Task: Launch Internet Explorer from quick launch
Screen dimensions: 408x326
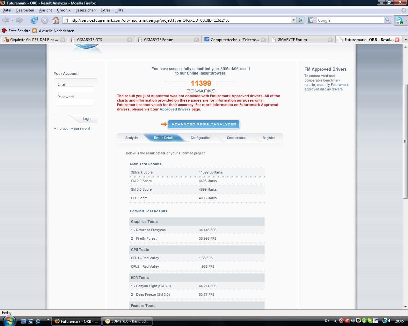Action: click(38, 321)
